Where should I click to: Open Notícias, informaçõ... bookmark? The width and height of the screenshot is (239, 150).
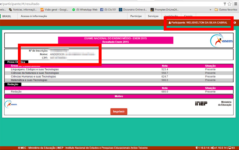pyautogui.click(x=23, y=10)
